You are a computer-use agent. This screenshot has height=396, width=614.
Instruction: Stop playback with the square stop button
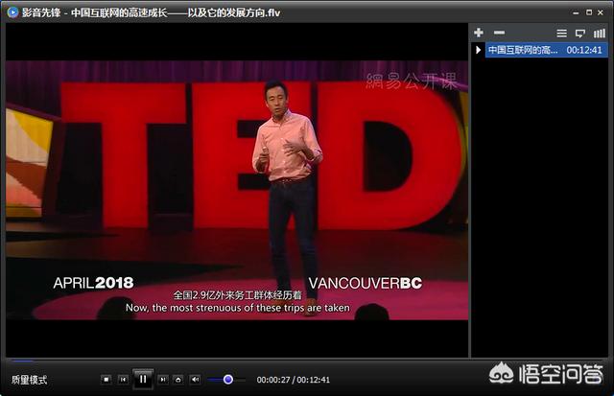(106, 379)
